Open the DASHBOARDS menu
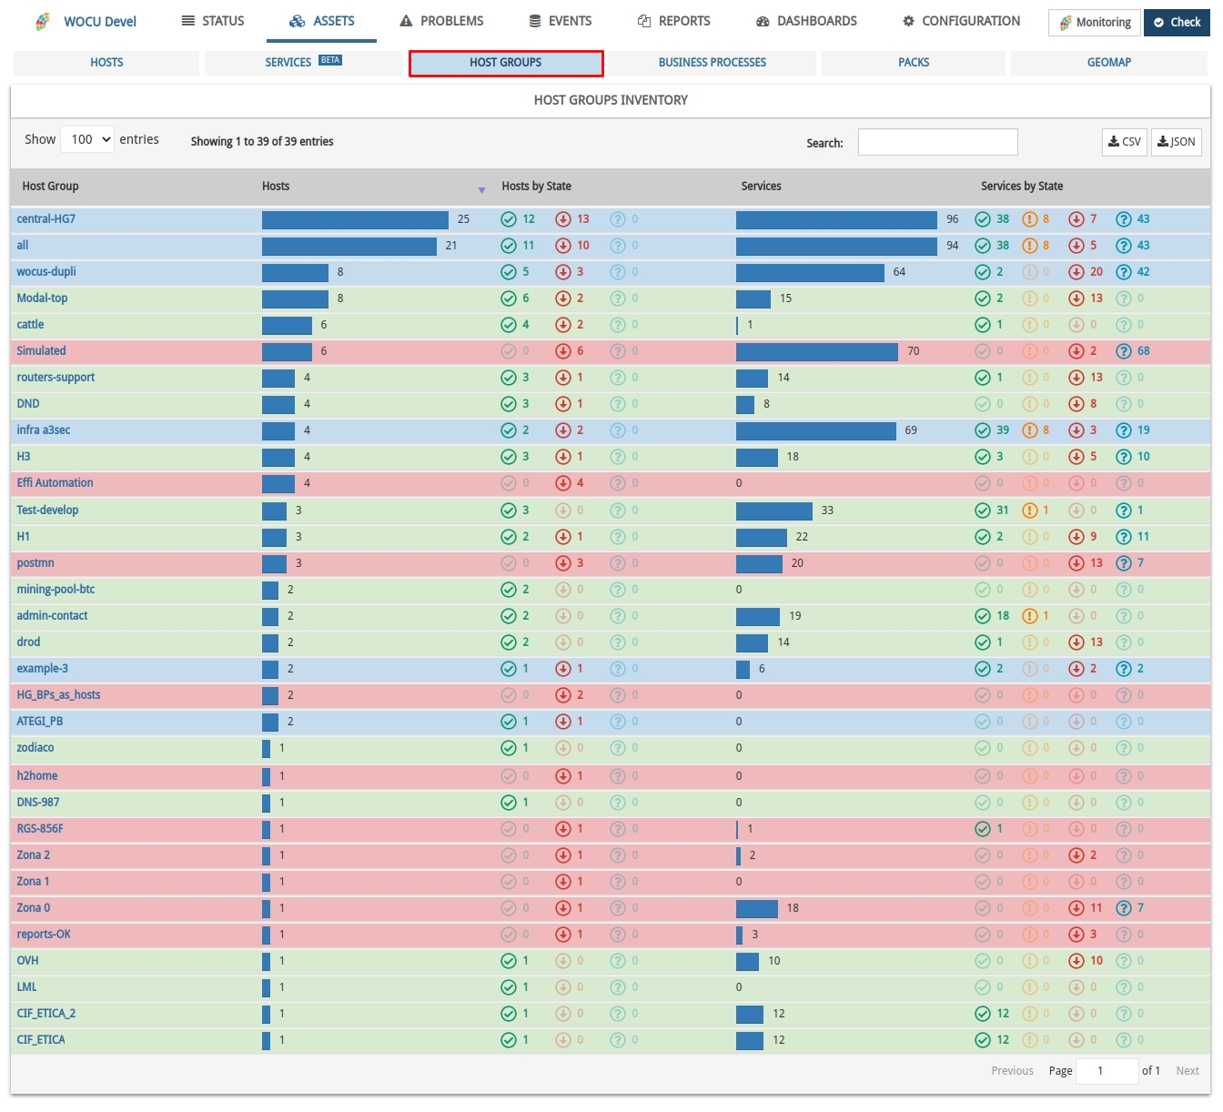 806,21
